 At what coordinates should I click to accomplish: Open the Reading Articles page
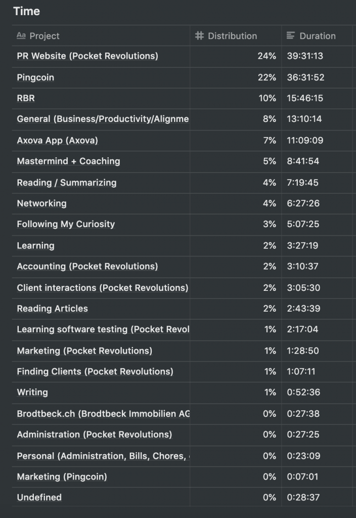(x=52, y=309)
